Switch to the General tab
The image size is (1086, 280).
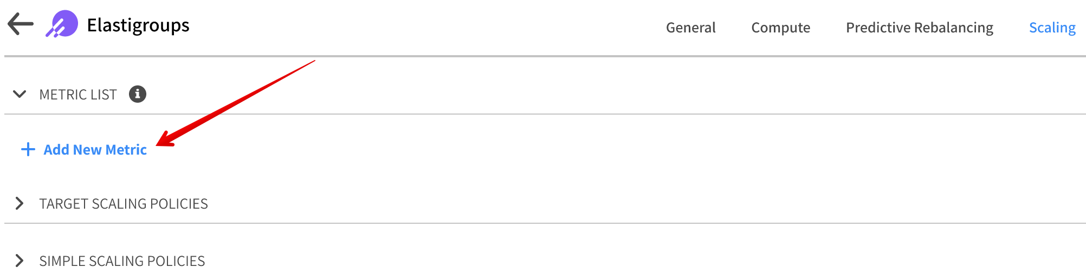click(x=690, y=28)
